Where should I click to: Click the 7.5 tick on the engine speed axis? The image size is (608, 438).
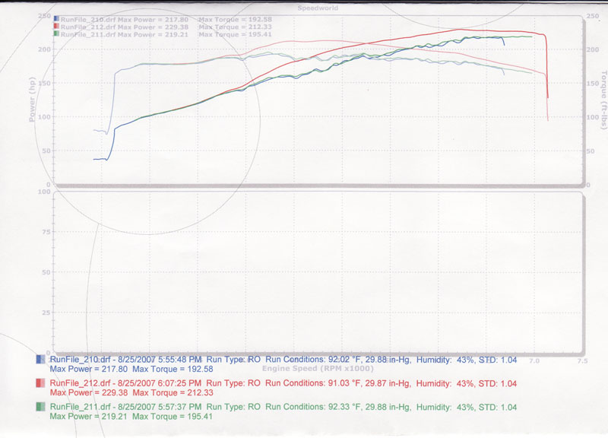pyautogui.click(x=582, y=360)
